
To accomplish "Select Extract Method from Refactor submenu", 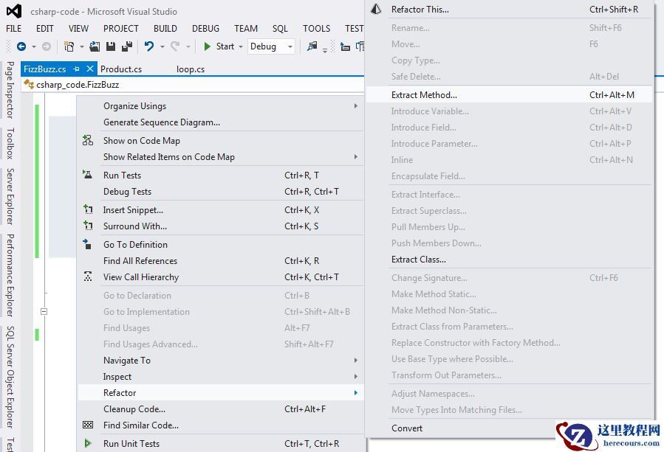I will 509,94.
